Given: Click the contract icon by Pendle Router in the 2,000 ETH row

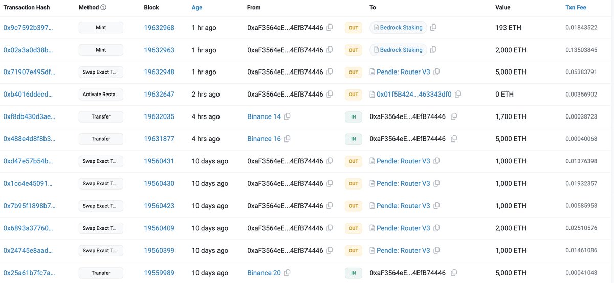Looking at the screenshot, I should [x=372, y=228].
